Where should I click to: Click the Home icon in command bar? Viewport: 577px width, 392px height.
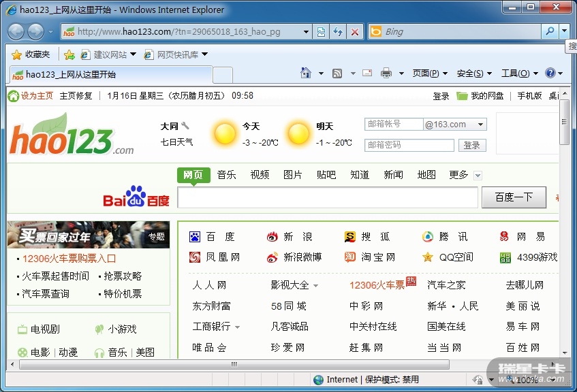pyautogui.click(x=306, y=73)
